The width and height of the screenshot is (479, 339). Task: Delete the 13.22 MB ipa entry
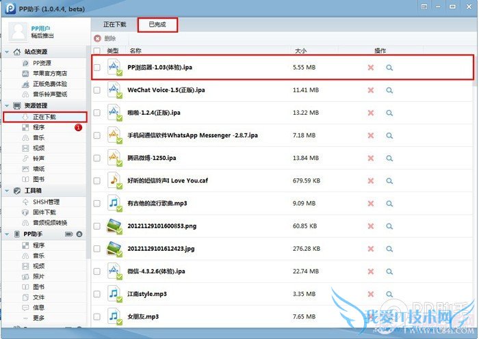point(371,113)
